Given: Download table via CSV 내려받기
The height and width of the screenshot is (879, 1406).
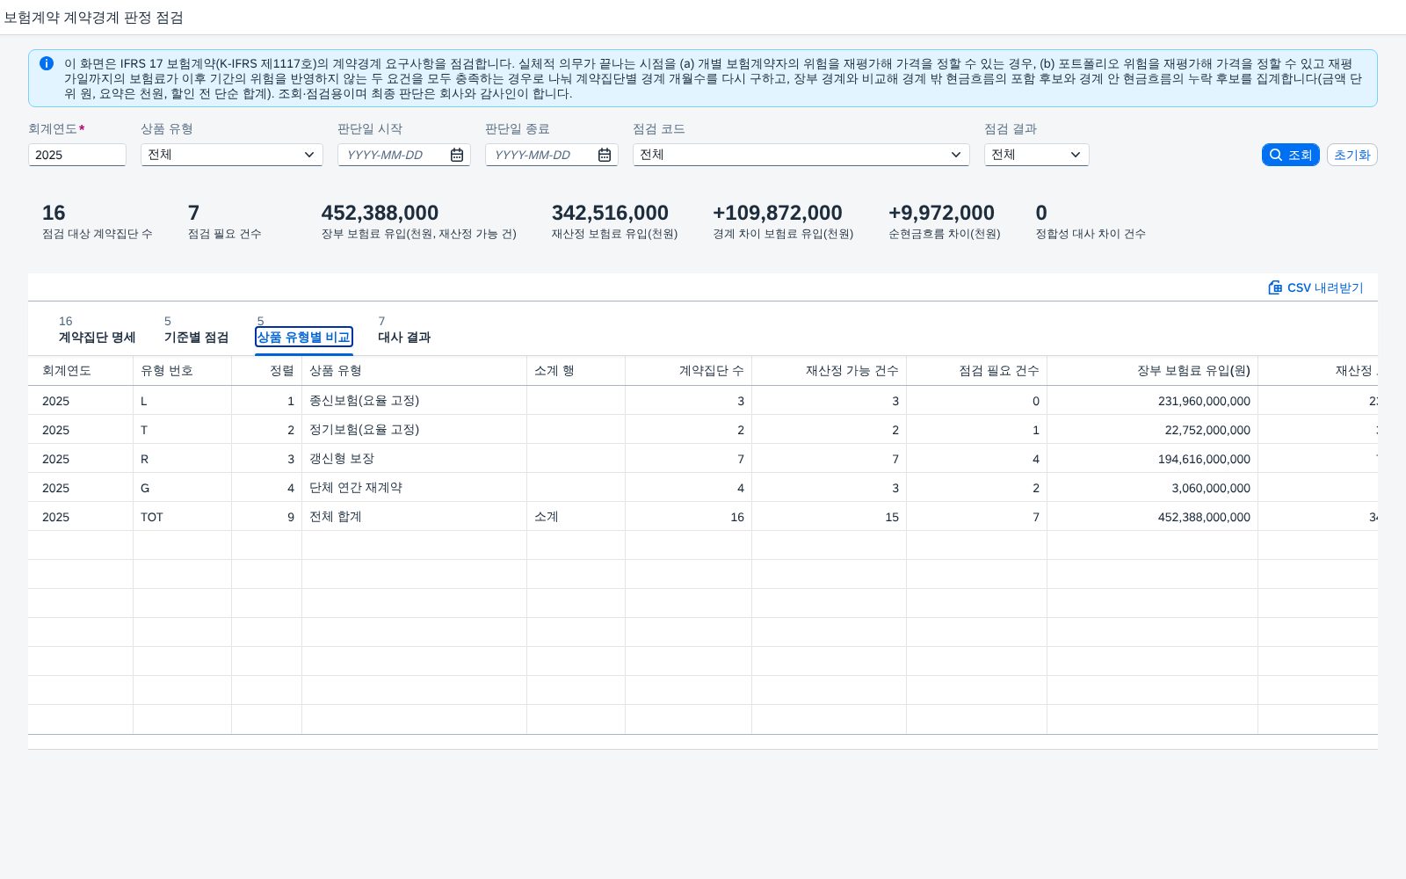Looking at the screenshot, I should pyautogui.click(x=1315, y=287).
